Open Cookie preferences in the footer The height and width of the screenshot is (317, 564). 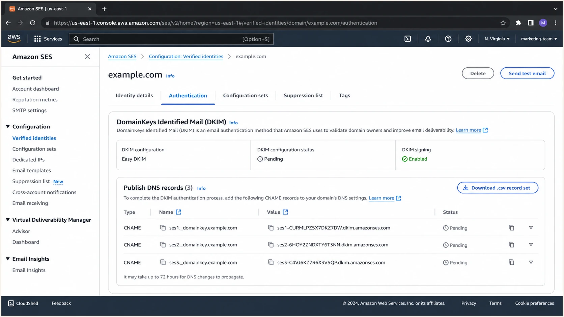(534, 303)
